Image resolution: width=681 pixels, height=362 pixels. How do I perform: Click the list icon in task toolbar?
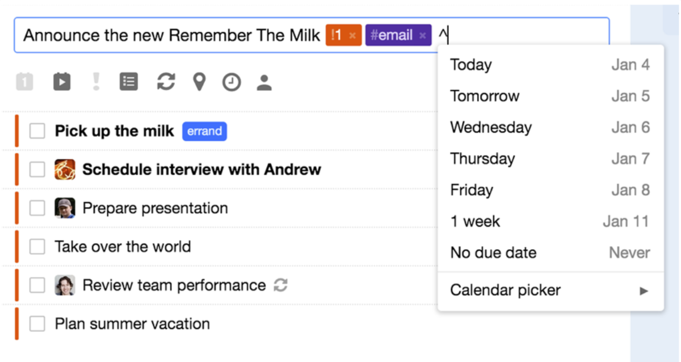[x=129, y=82]
